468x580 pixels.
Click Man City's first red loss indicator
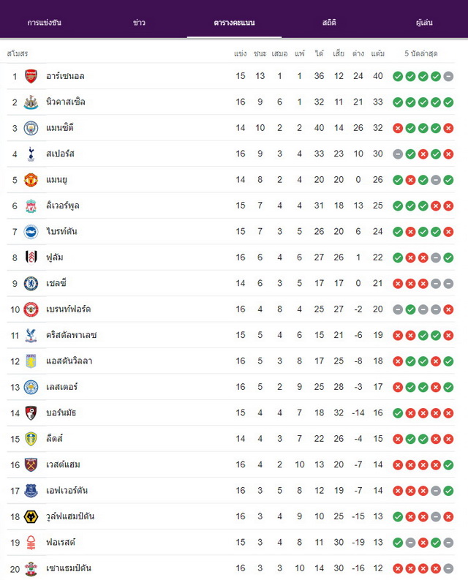(398, 128)
